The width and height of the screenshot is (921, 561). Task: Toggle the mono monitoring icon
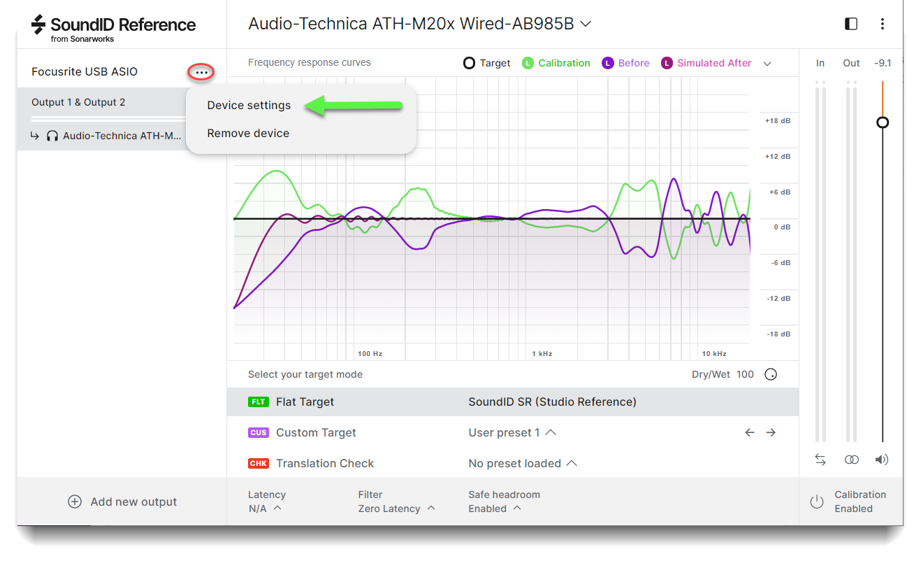(851, 460)
